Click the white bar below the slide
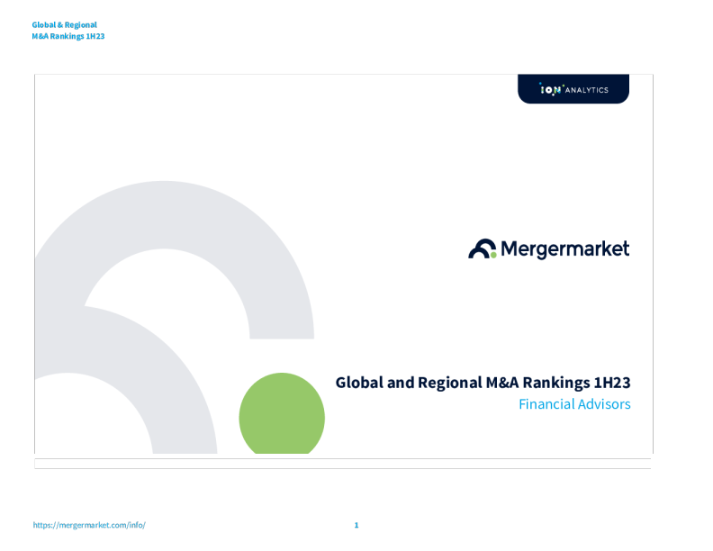 [x=342, y=464]
